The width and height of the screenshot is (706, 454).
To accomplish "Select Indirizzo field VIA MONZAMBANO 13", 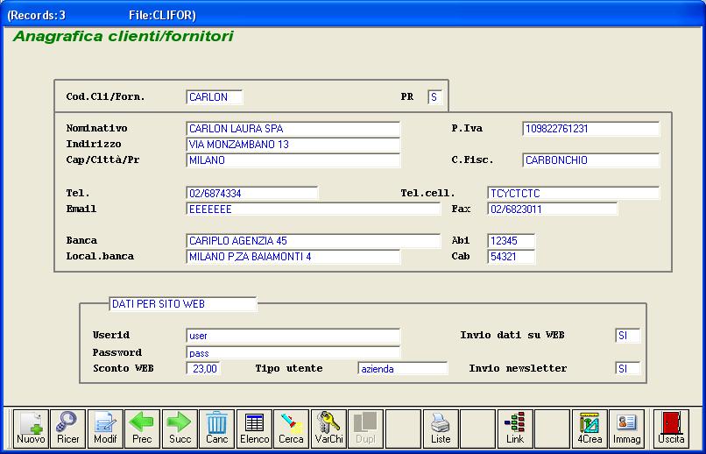I will (x=293, y=144).
